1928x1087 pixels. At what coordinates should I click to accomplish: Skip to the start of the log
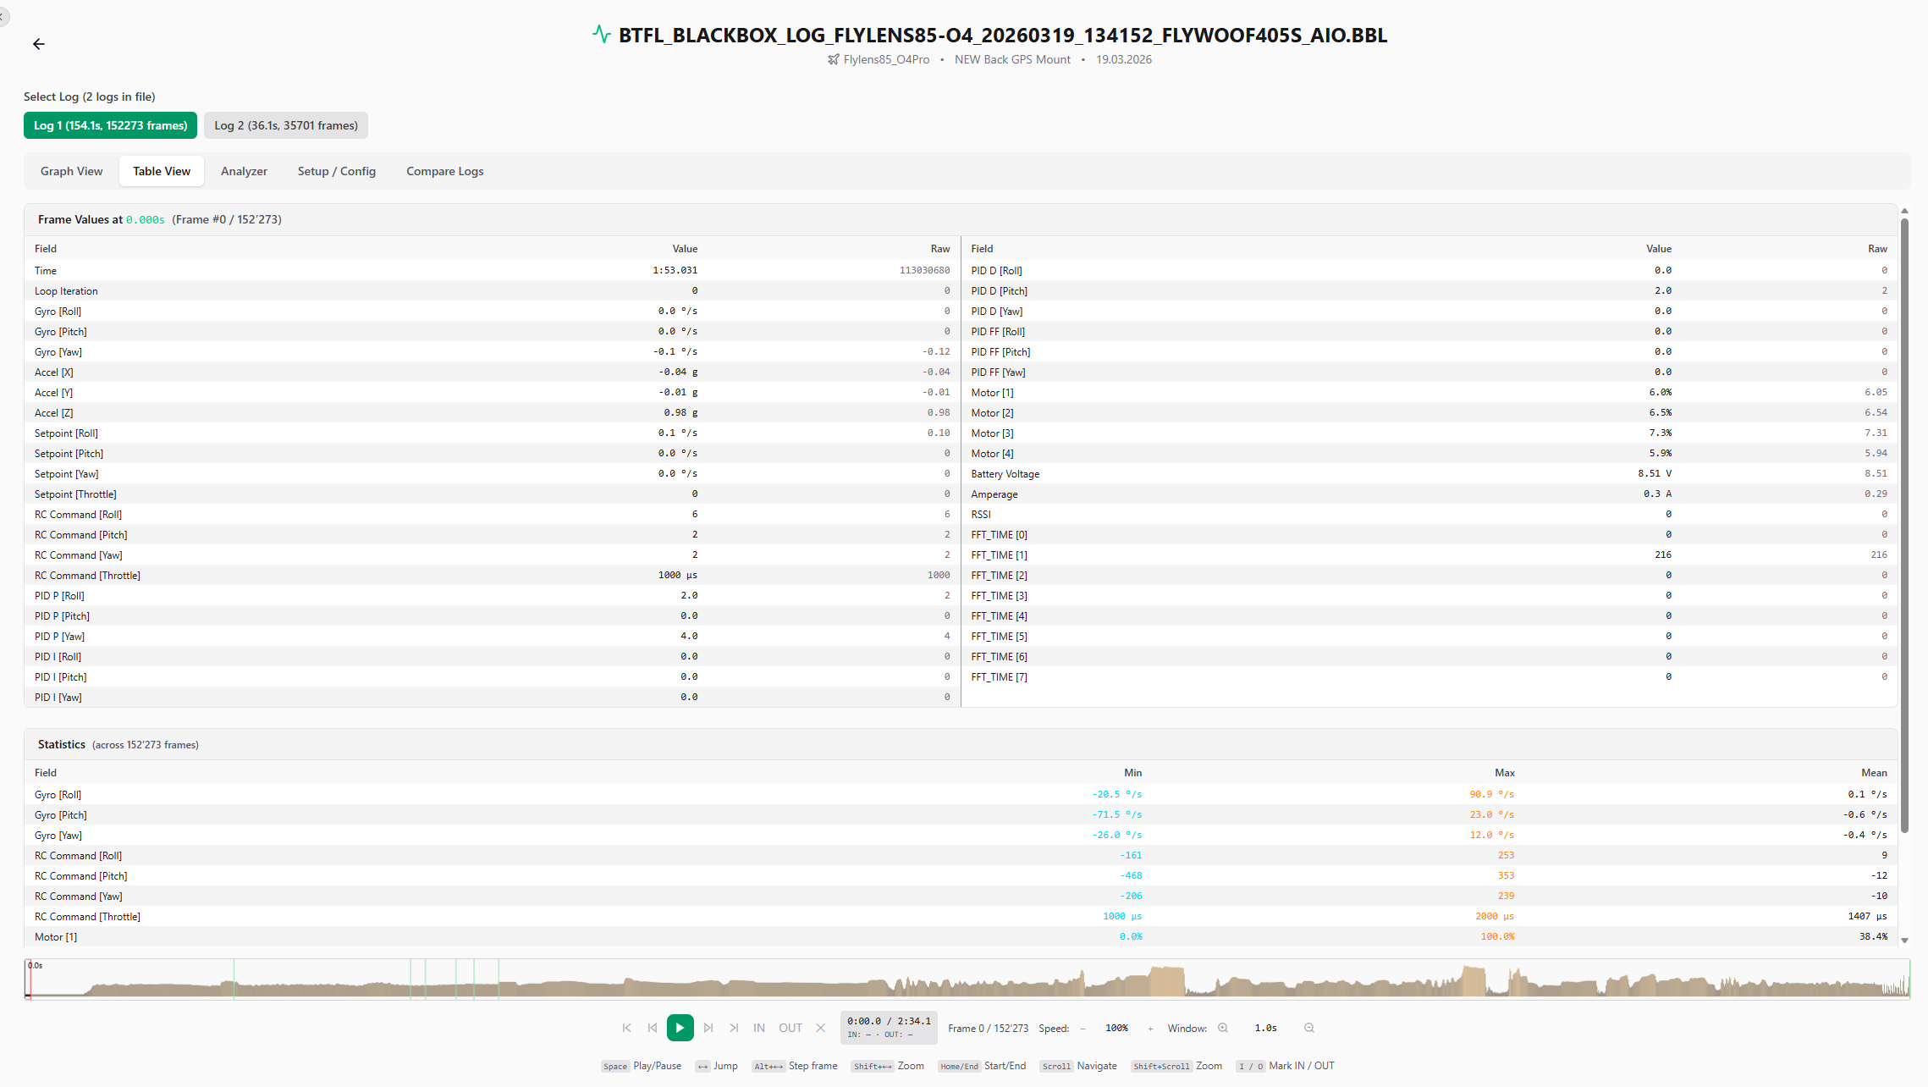[626, 1028]
